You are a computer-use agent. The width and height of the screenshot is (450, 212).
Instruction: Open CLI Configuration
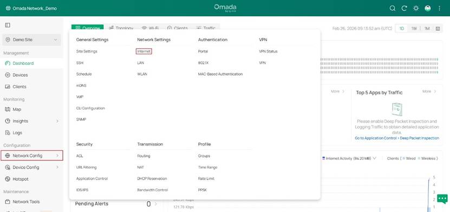(x=90, y=108)
